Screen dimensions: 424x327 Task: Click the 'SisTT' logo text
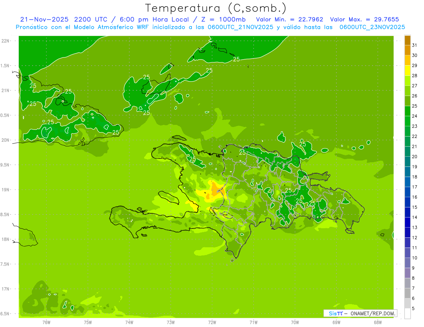pos(336,313)
